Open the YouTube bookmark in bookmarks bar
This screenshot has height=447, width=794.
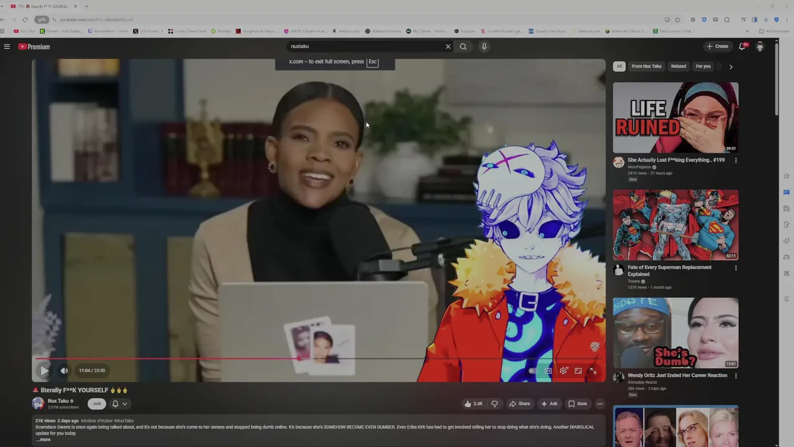25,31
